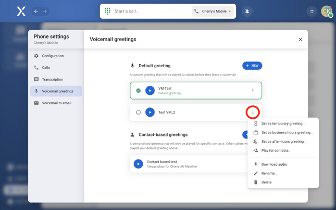Choose Set as temporary greeting
This screenshot has height=210, width=336.
coord(283,124)
